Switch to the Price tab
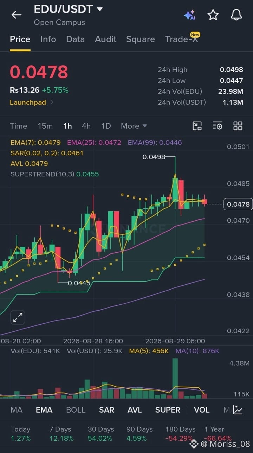Viewport: 253px width, 453px height. pyautogui.click(x=20, y=39)
